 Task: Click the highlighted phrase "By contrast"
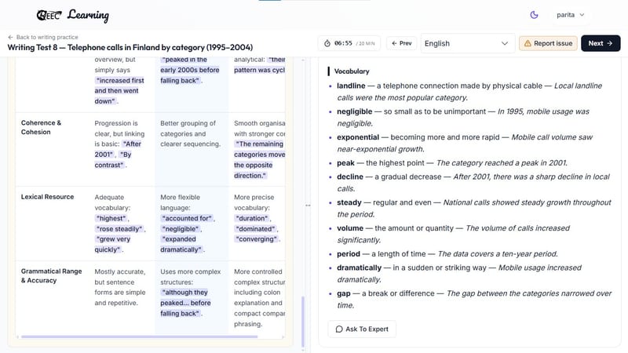113,160
